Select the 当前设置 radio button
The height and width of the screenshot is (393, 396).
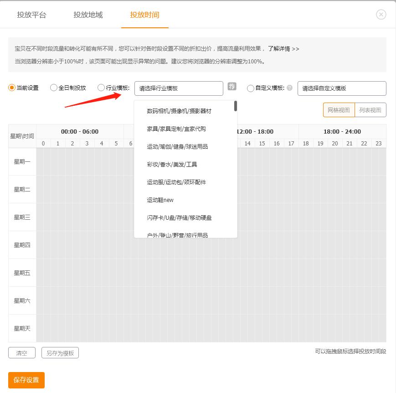(x=11, y=88)
